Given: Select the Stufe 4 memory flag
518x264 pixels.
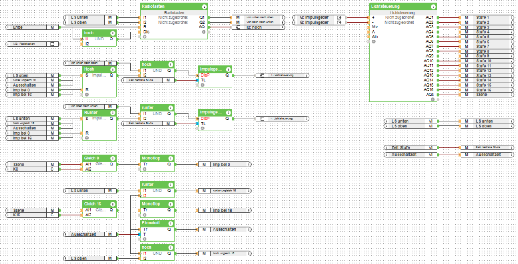Looking at the screenshot, I should pyautogui.click(x=487, y=32).
